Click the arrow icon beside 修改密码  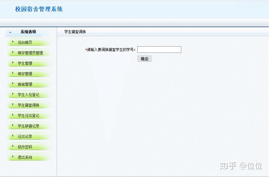pos(13,147)
